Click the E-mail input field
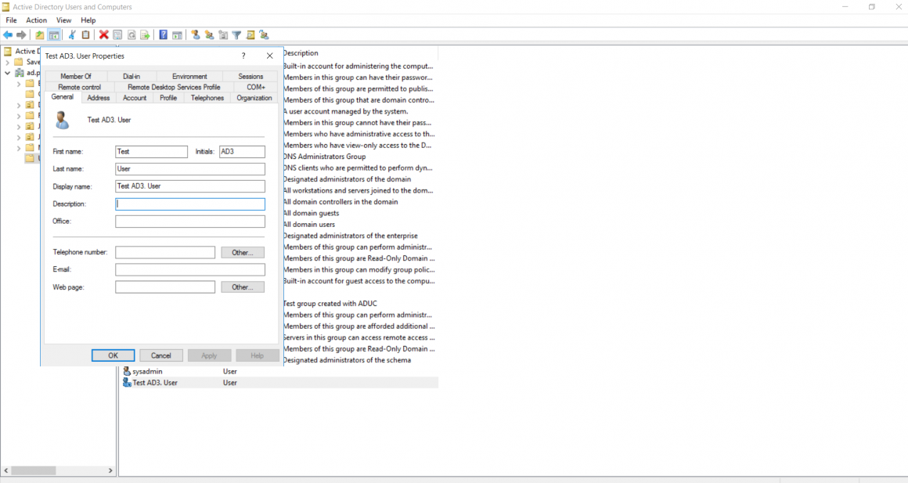 coord(189,270)
